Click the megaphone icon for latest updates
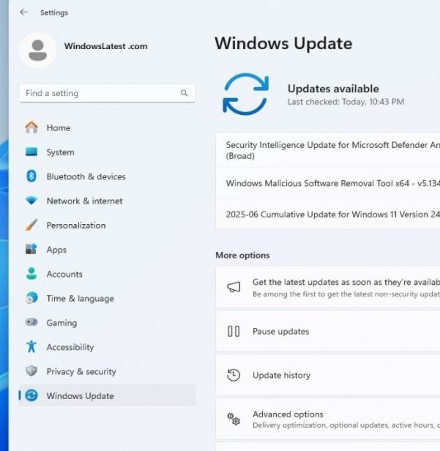The image size is (440, 451). click(x=234, y=287)
